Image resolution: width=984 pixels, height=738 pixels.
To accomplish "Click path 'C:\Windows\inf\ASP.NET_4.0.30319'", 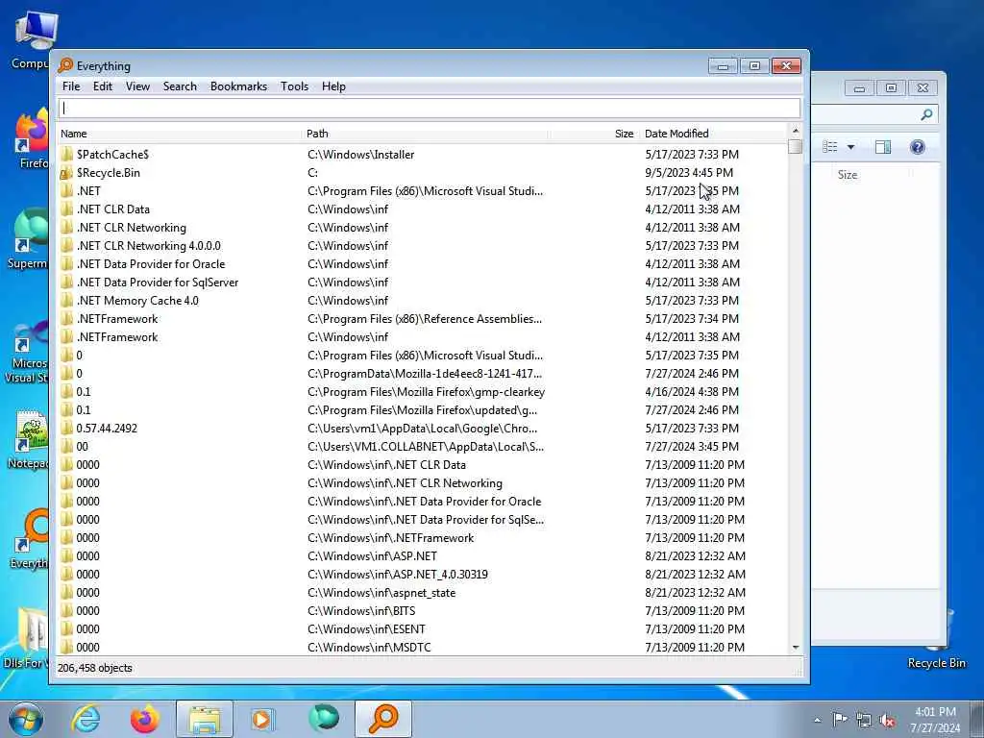I will pyautogui.click(x=397, y=575).
